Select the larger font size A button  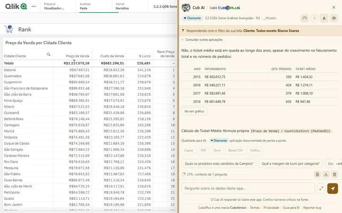[x=324, y=18]
